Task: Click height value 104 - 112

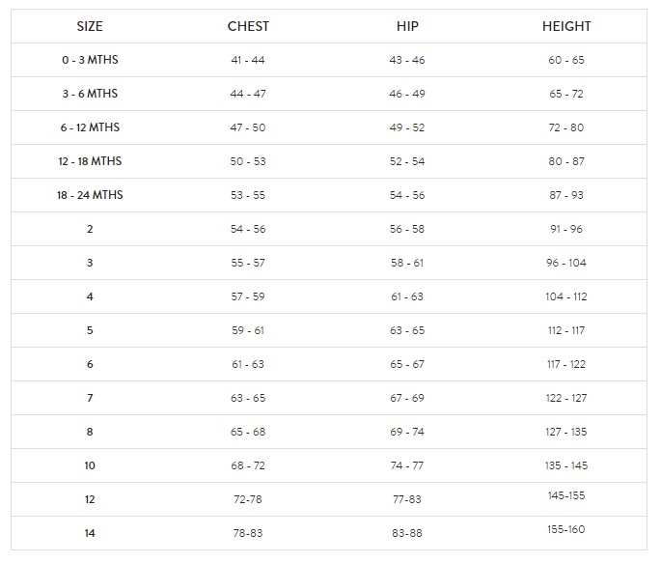Action: 566,296
